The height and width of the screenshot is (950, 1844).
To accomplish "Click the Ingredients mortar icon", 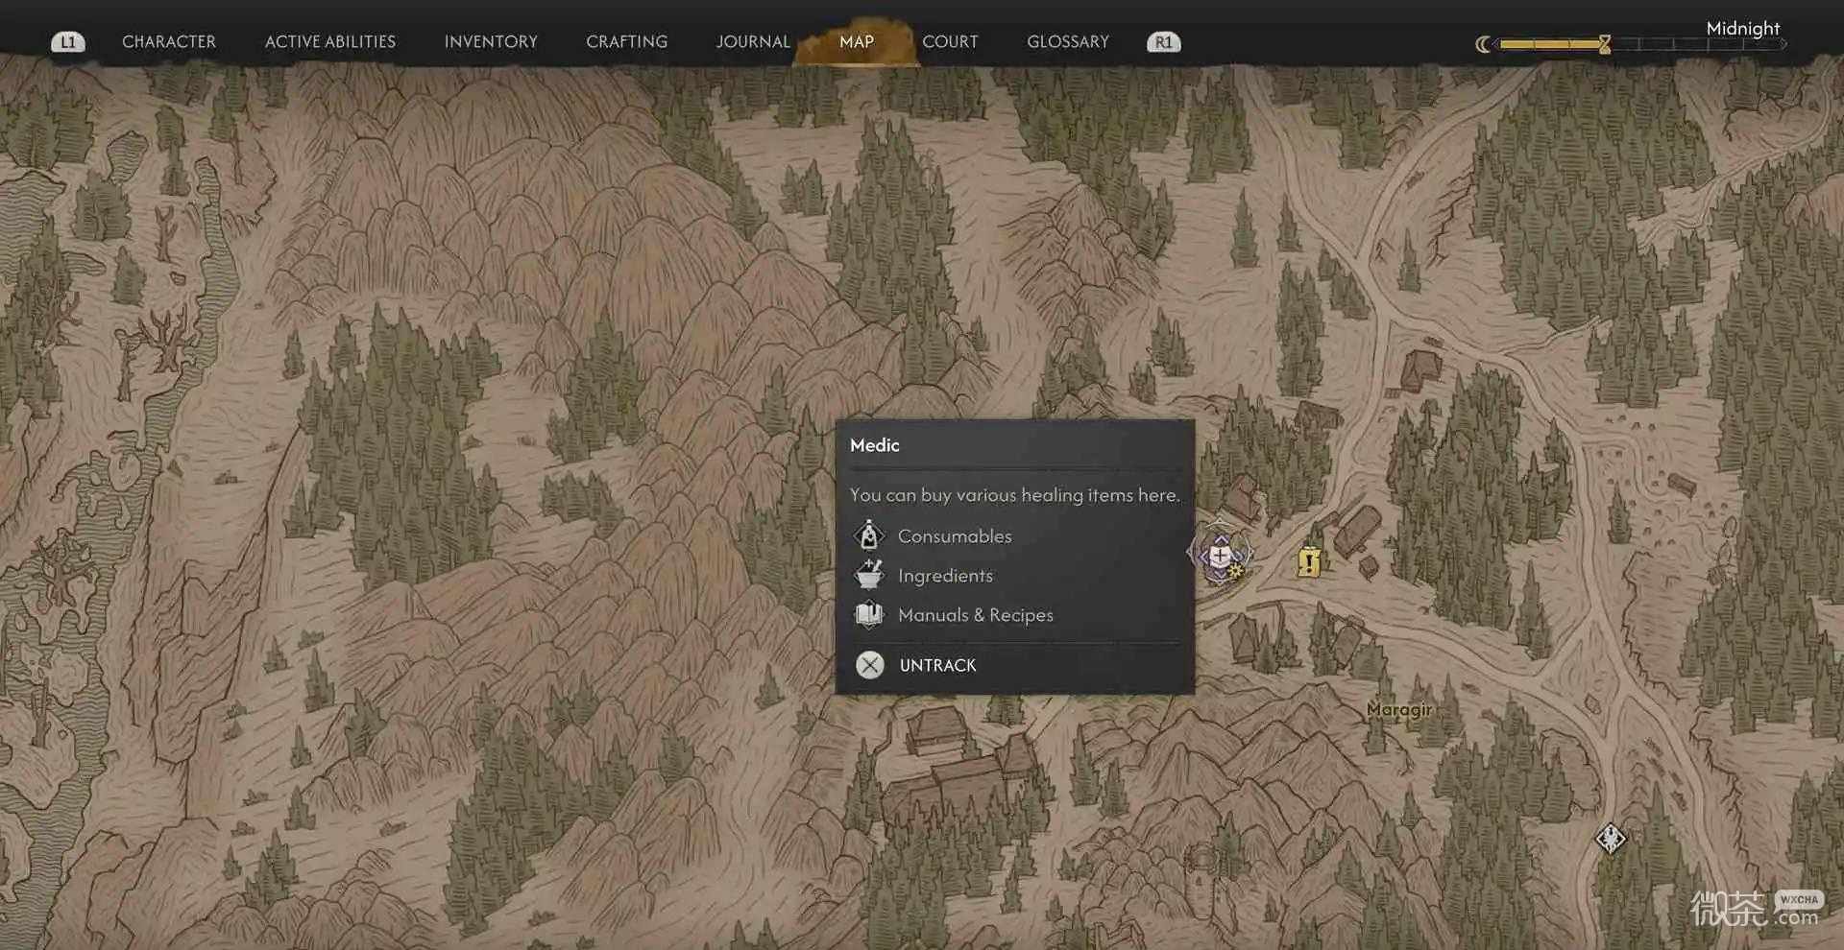I will coord(869,575).
